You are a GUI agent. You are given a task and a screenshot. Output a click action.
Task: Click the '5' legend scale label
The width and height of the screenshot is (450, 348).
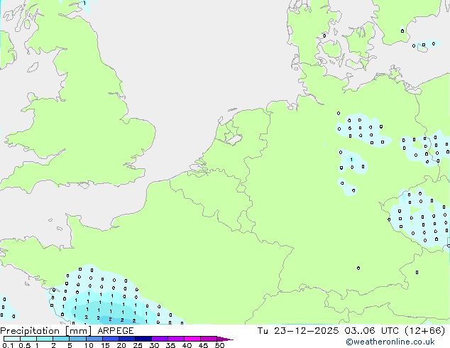(70, 345)
